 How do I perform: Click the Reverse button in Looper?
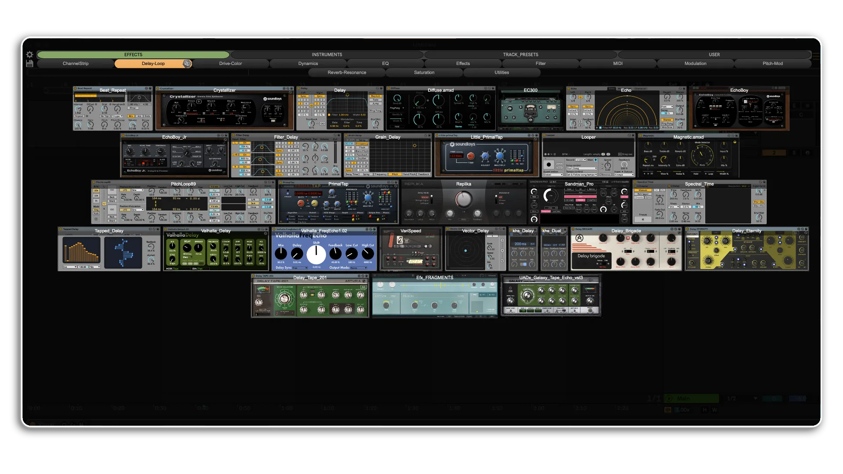click(606, 175)
